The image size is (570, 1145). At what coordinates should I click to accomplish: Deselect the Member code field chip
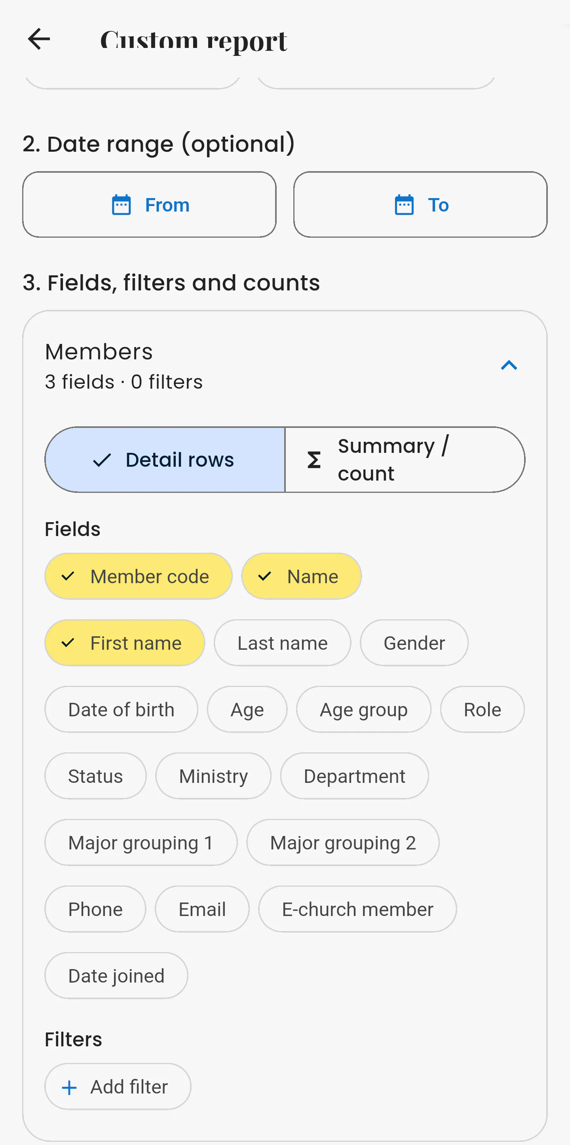click(138, 576)
